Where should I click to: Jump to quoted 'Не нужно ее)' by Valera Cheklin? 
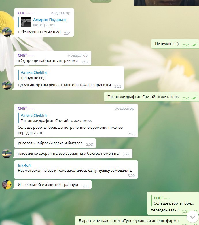pyautogui.click(x=33, y=75)
